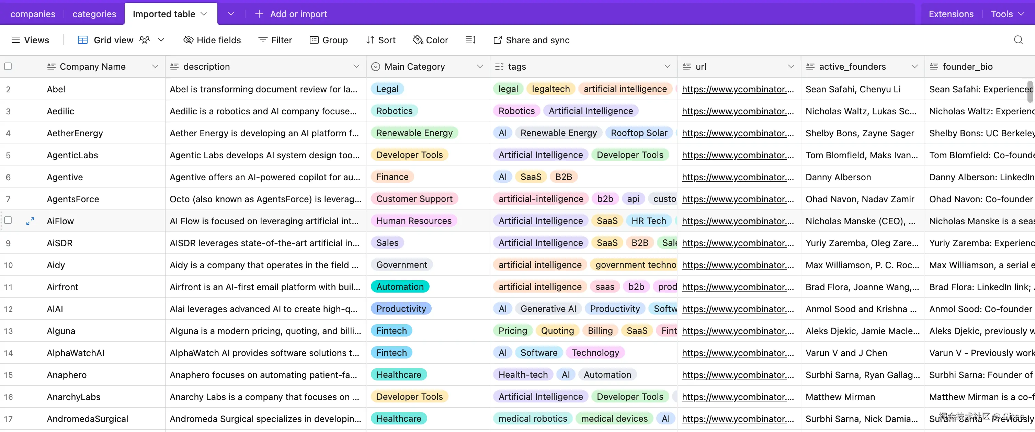Click Share and sync icon
The width and height of the screenshot is (1035, 432).
(497, 40)
